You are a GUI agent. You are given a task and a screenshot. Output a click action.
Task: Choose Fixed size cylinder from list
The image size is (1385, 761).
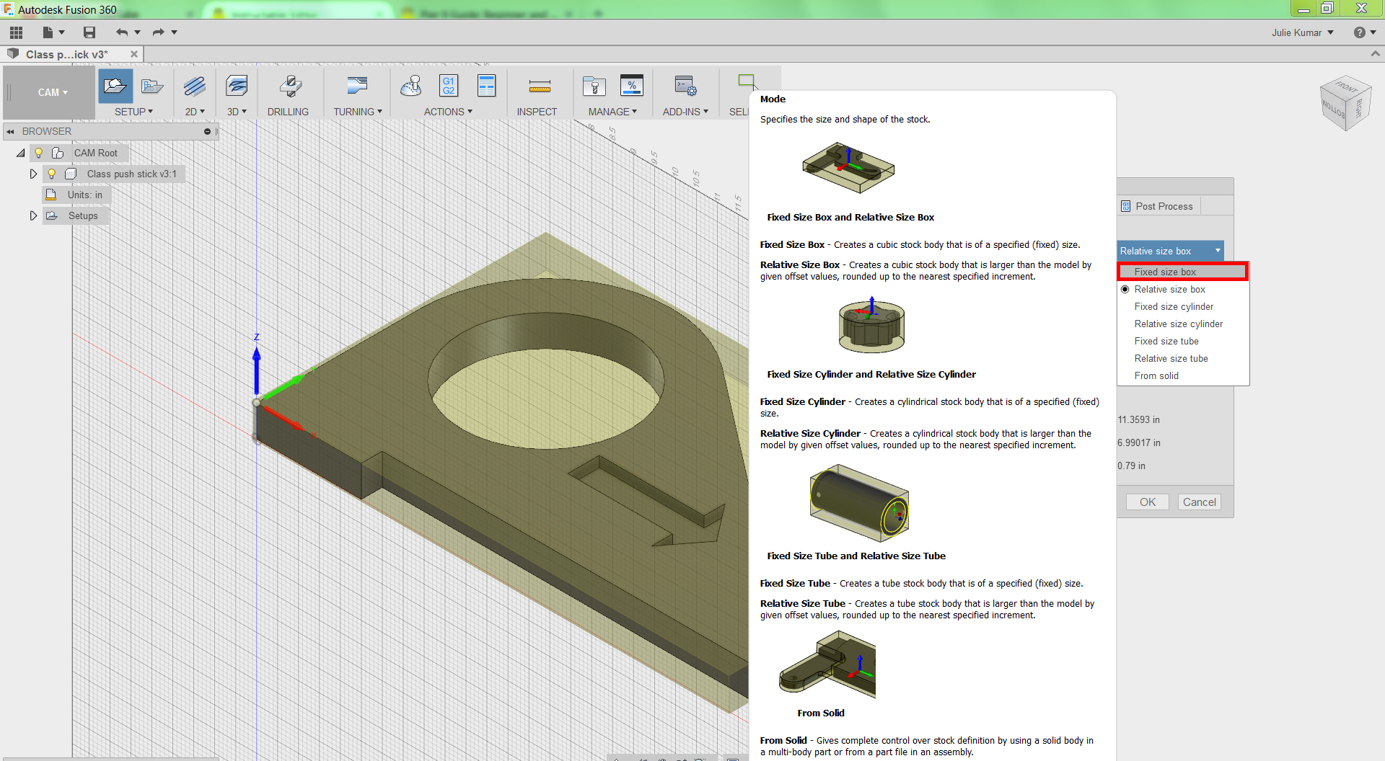point(1174,306)
